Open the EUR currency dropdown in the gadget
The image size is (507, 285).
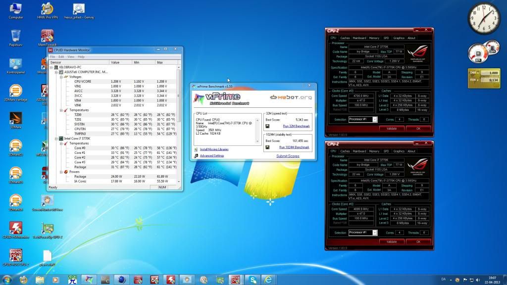click(x=474, y=80)
